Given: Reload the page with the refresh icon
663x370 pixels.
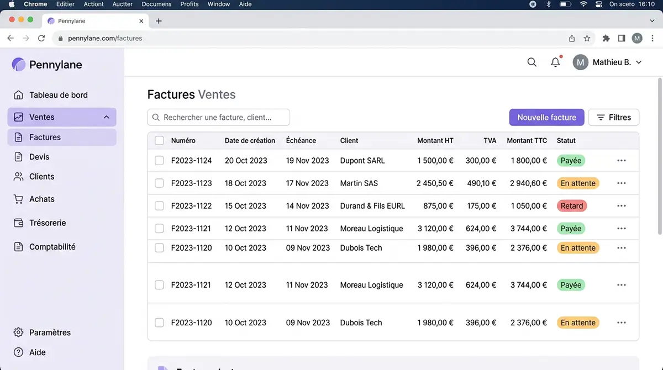Looking at the screenshot, I should [x=41, y=38].
